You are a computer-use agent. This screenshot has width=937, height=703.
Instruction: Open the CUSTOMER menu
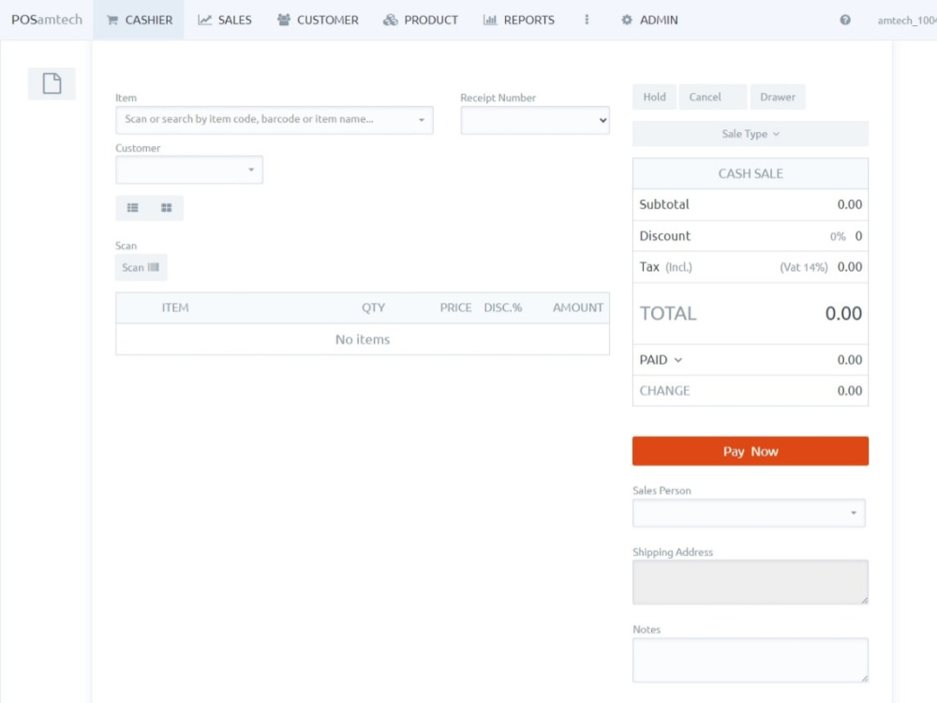(318, 20)
